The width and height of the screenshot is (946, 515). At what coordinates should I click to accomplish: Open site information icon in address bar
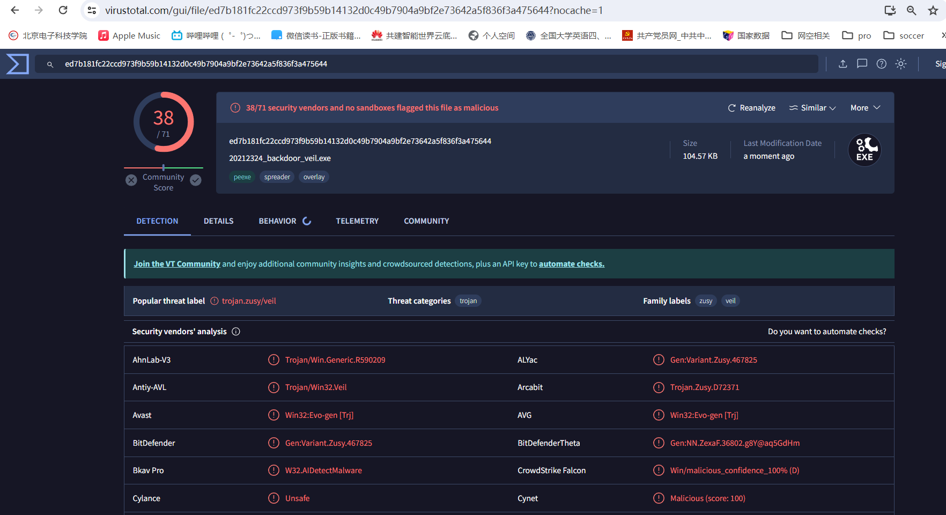coord(92,10)
